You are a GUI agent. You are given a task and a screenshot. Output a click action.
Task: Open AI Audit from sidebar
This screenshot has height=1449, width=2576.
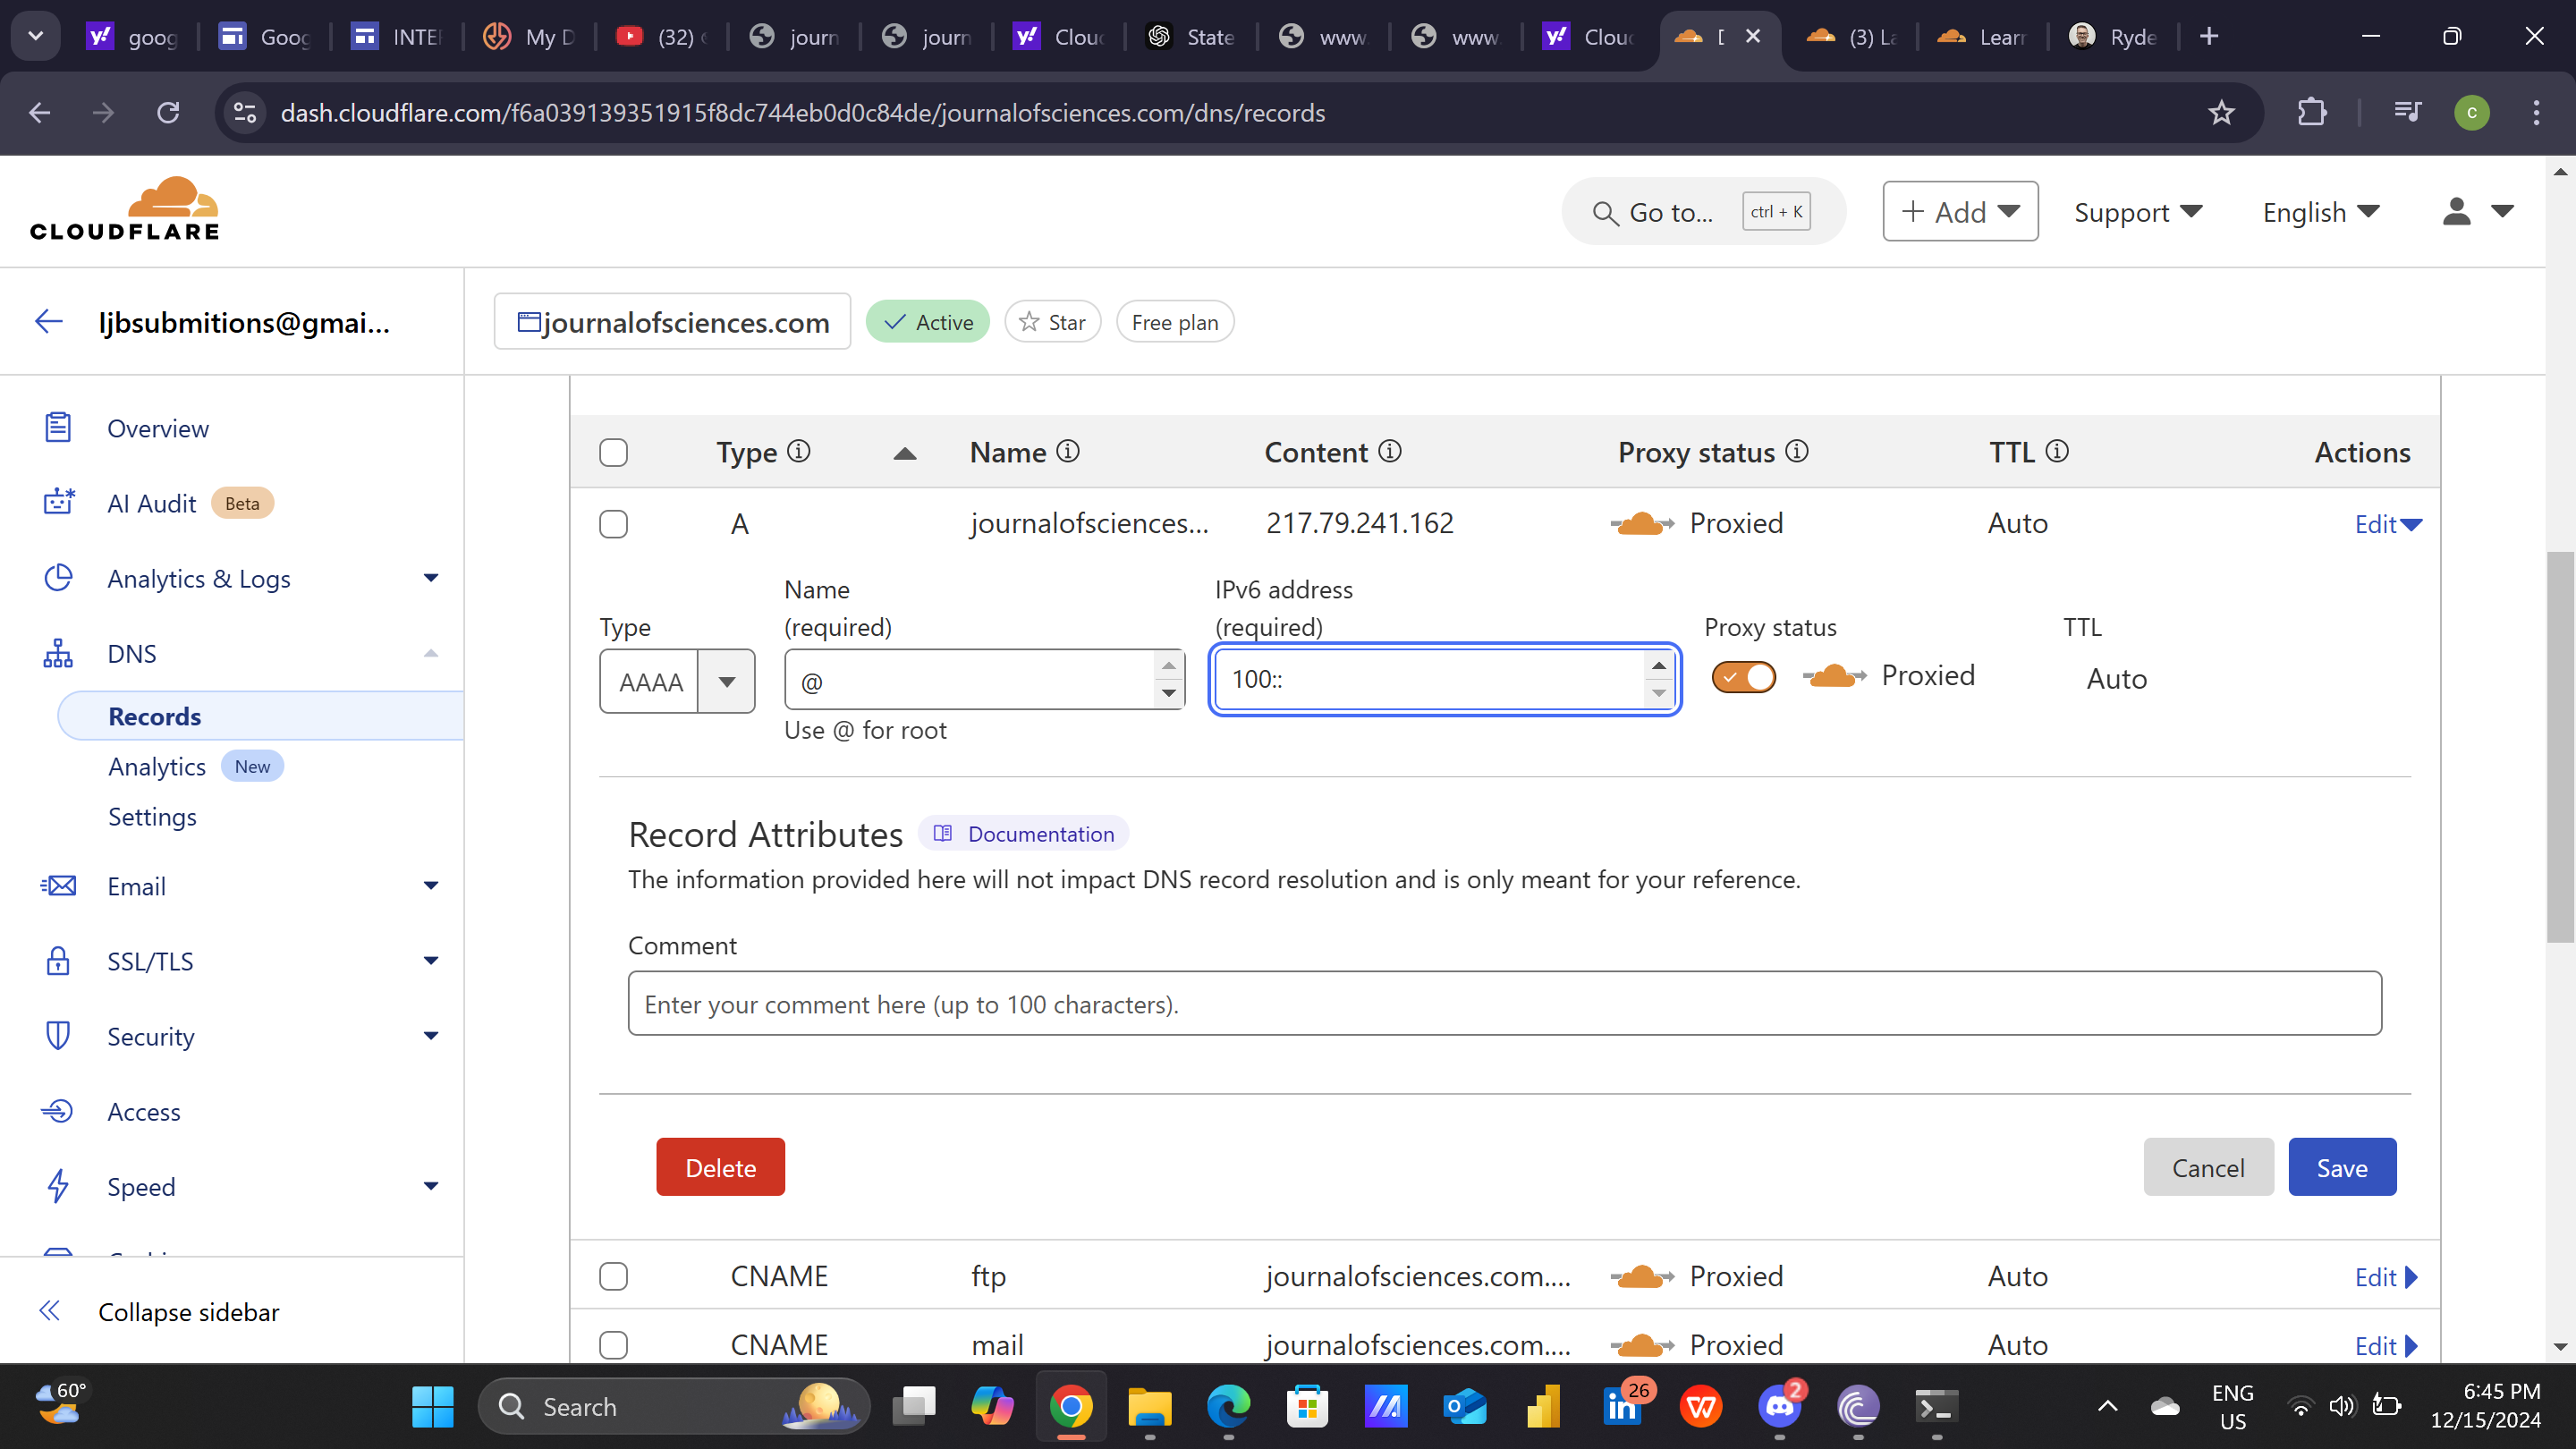pyautogui.click(x=152, y=503)
